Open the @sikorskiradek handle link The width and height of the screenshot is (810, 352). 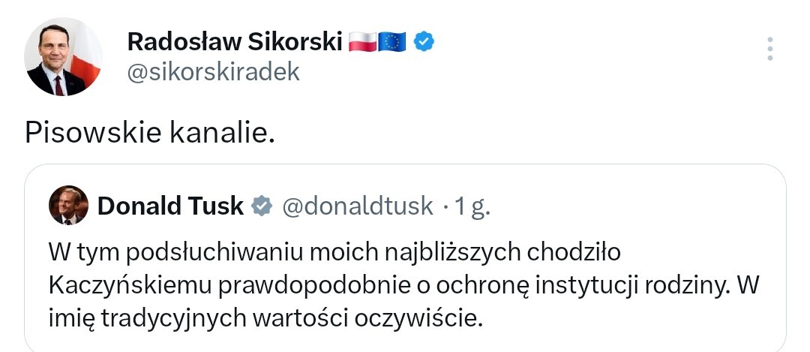tap(214, 71)
